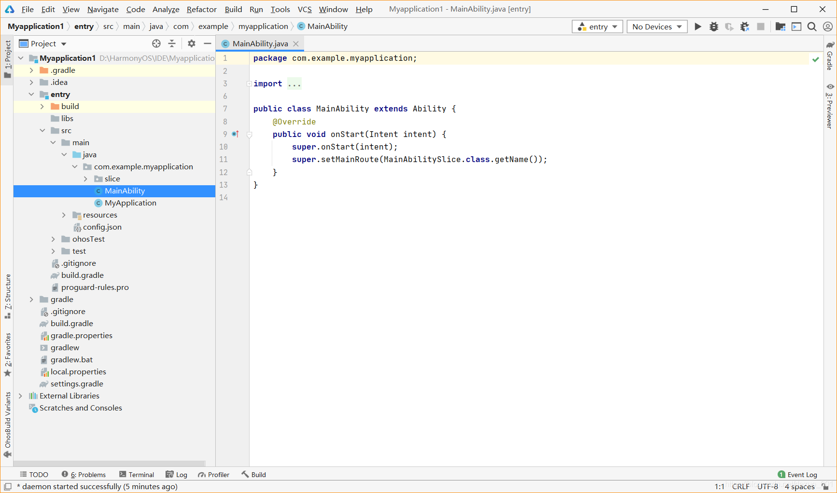Expand the build folder
837x493 pixels.
[42, 107]
